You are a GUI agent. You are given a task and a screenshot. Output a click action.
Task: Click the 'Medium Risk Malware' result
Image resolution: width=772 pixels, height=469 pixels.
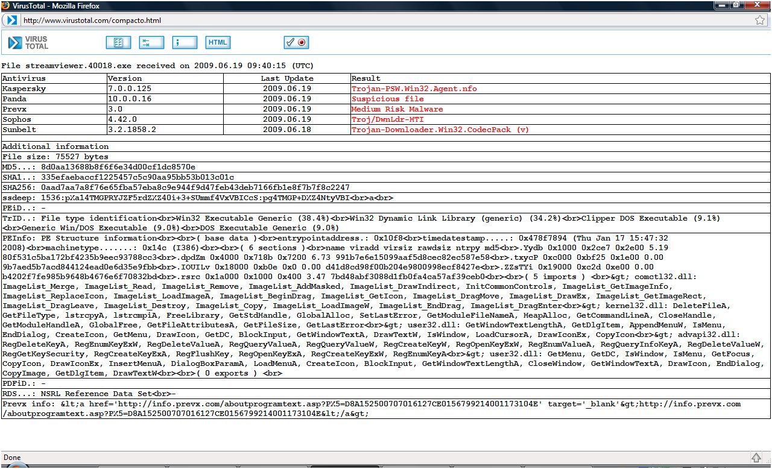[397, 109]
